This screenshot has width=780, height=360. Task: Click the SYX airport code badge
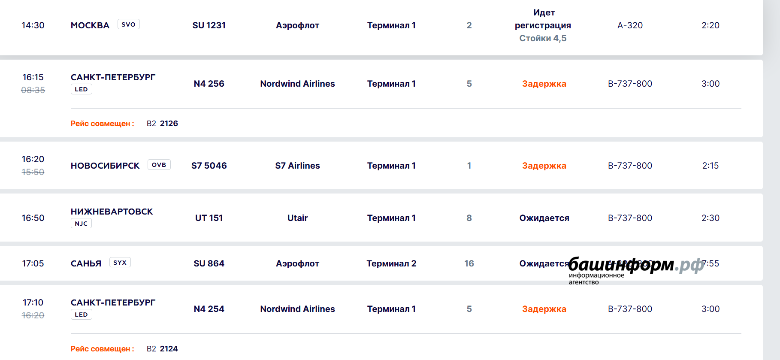pyautogui.click(x=120, y=263)
